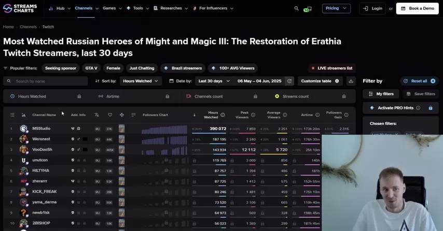Click the MSStudio followers chart

point(164,129)
